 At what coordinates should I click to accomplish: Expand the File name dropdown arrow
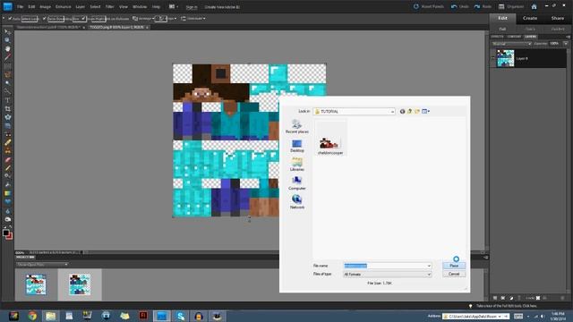pos(429,266)
